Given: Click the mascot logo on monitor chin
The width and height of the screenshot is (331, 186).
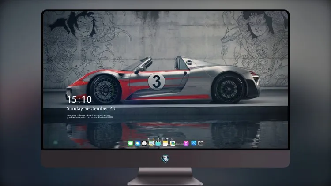Looking at the screenshot, I should pos(165,159).
